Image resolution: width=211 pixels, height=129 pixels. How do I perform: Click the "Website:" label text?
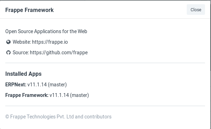pos(22,42)
